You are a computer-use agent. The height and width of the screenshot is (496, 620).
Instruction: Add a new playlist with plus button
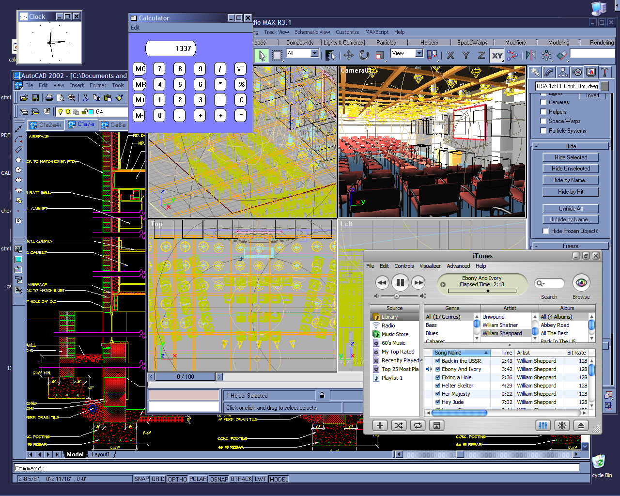click(x=380, y=425)
